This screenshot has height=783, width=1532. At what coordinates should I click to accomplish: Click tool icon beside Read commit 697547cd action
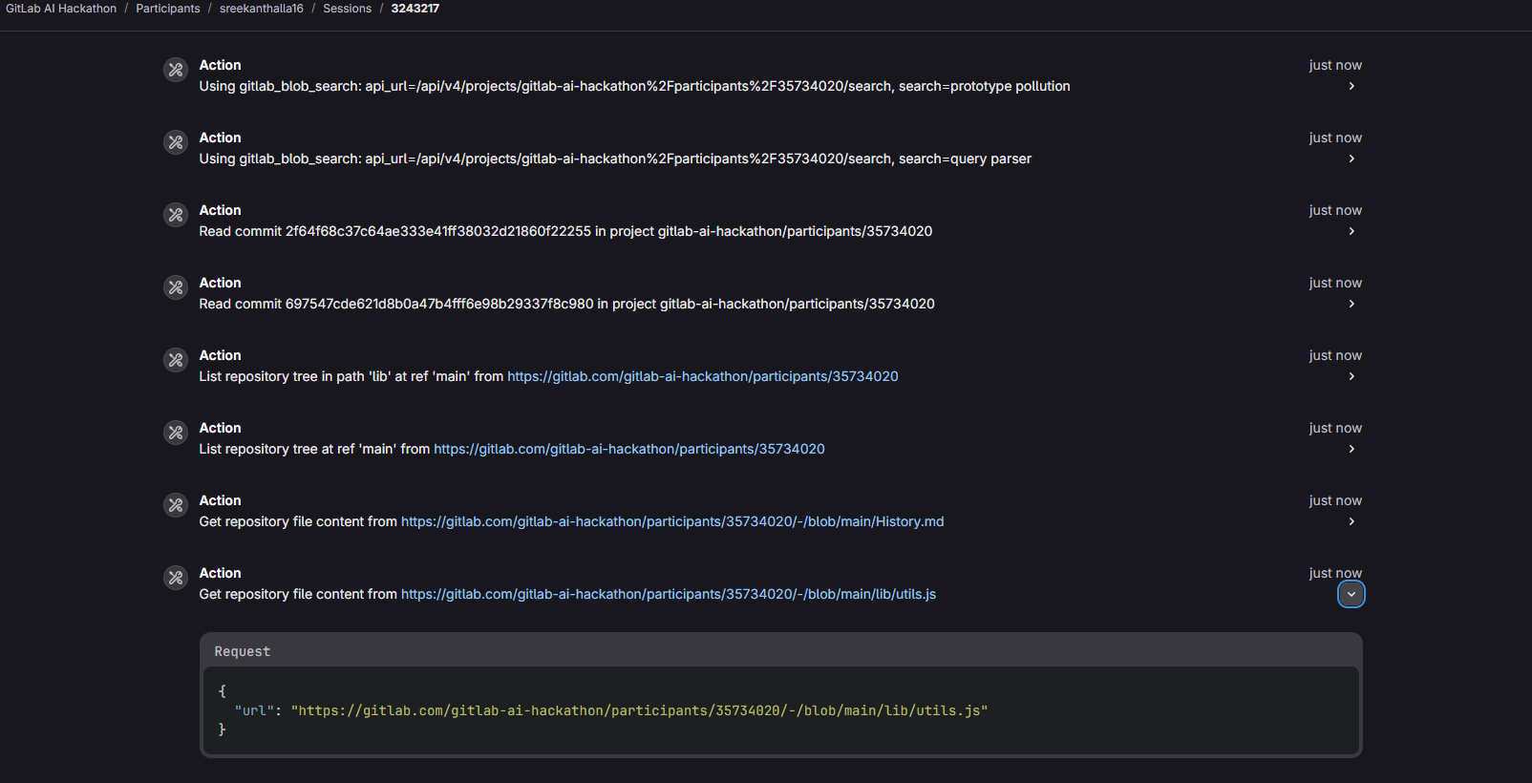(176, 287)
